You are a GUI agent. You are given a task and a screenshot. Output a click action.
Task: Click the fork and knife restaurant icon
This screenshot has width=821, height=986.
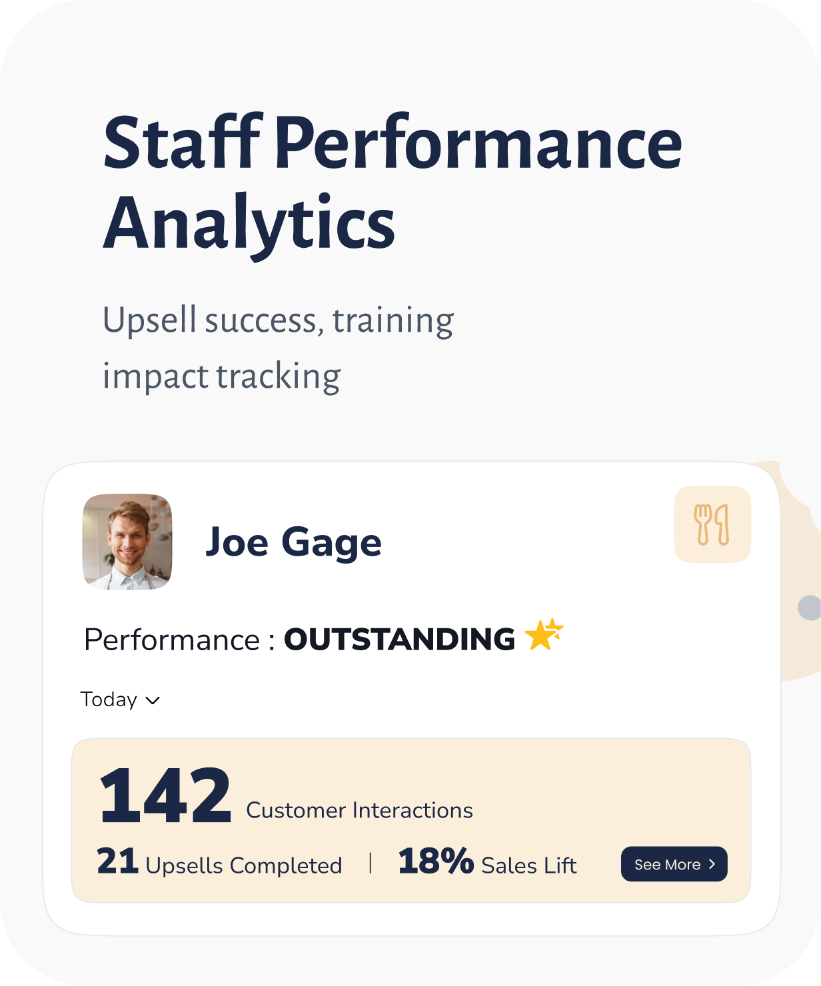712,524
